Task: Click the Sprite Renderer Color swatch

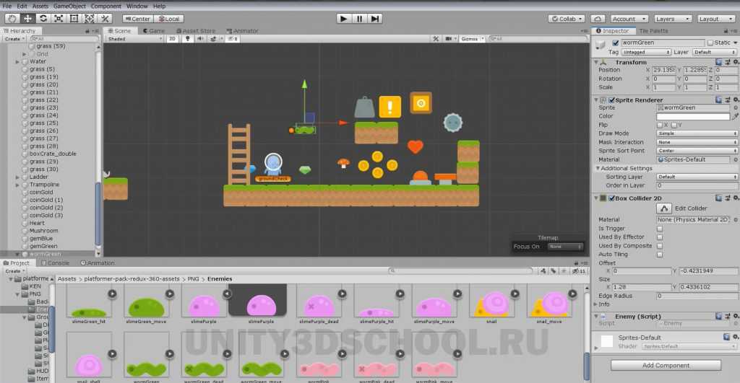Action: 692,116
